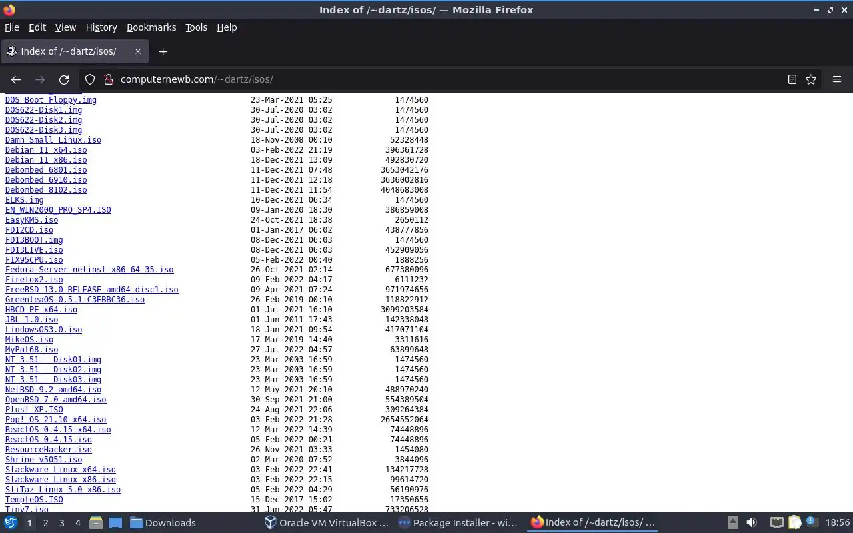
Task: Open the View menu
Action: click(x=65, y=27)
